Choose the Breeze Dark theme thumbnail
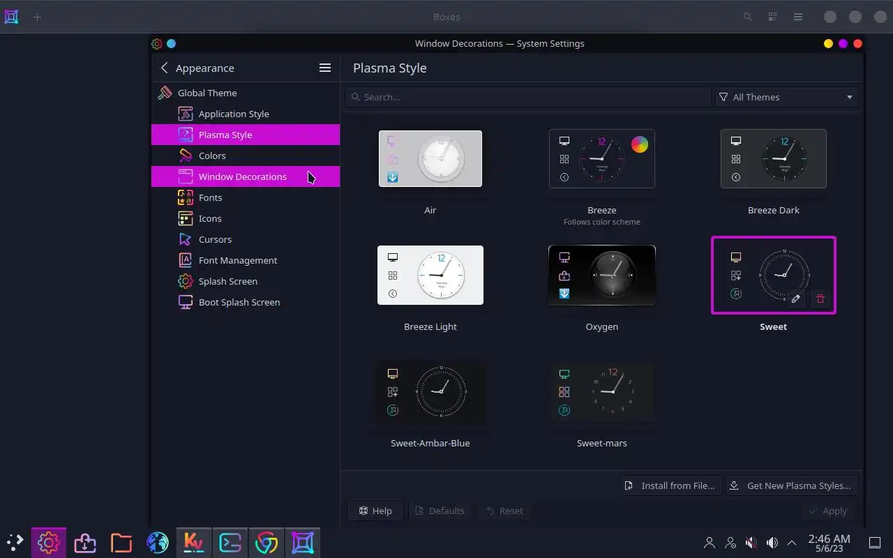 [x=774, y=158]
